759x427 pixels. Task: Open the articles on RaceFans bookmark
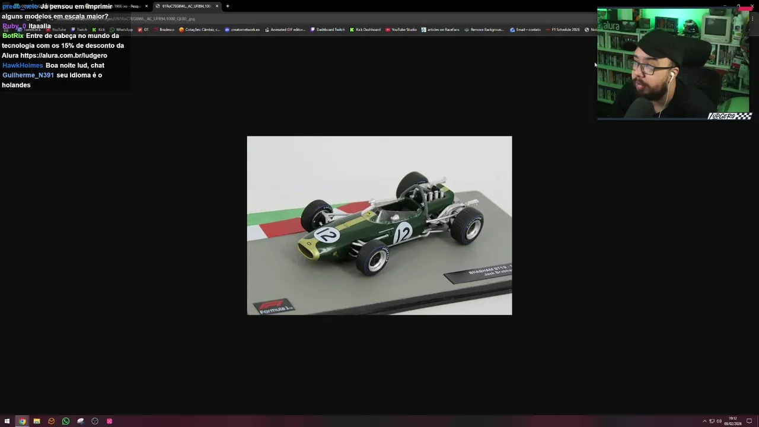(x=441, y=30)
